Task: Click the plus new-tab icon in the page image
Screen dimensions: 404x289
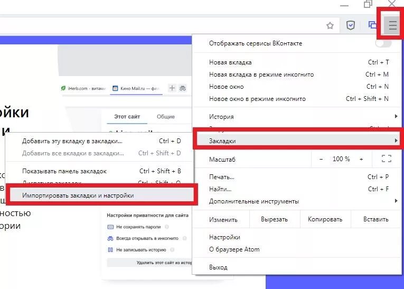Action: point(172,88)
